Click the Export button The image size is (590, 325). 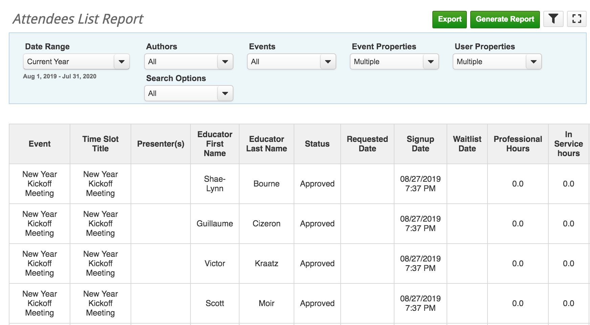449,19
